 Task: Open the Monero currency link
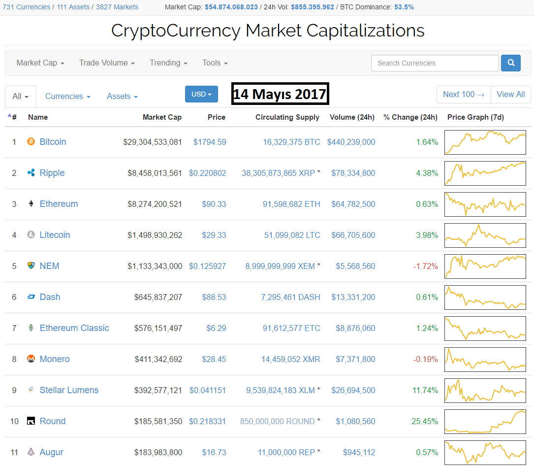(x=55, y=359)
